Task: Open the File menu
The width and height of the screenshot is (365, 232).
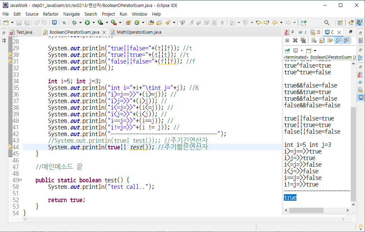Action: (6, 14)
